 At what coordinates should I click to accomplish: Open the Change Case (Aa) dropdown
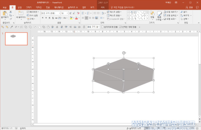pyautogui.click(x=65, y=18)
